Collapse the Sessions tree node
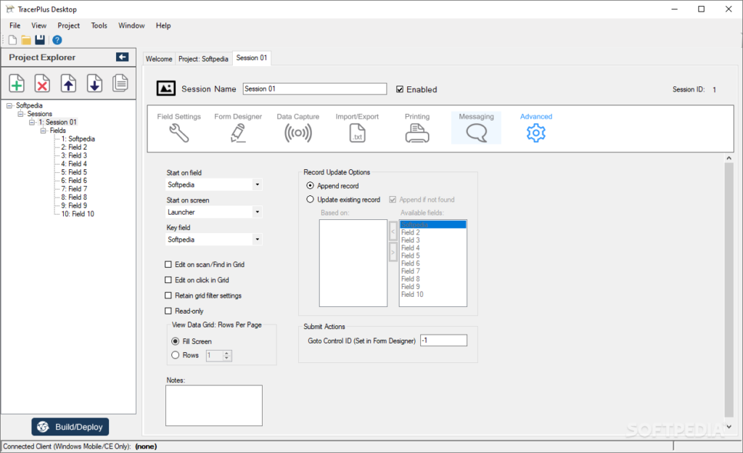Viewport: 743px width, 453px height. click(x=20, y=114)
